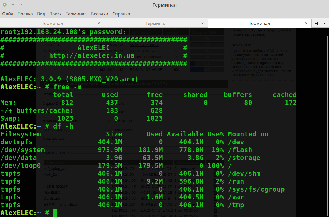Maximize the Терминал window
329x217 pixels.
click(21, 5)
